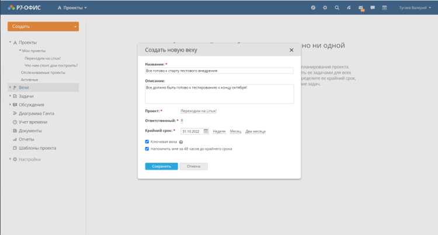Viewport: 438px width, 235px height.
Task: Click the Настройки gear icon in the sidebar
Action: point(15,159)
